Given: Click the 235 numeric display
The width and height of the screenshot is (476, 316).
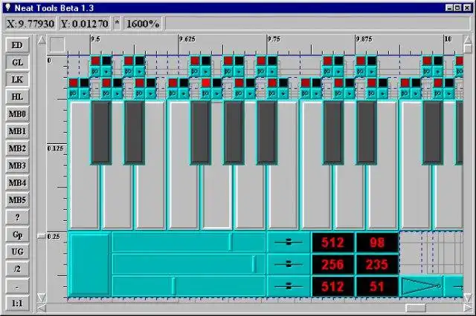Looking at the screenshot, I should click(377, 265).
